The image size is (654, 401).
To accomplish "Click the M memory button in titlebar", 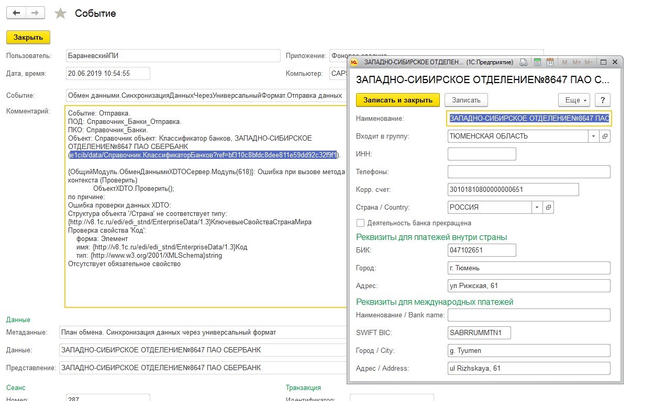I will click(x=564, y=62).
